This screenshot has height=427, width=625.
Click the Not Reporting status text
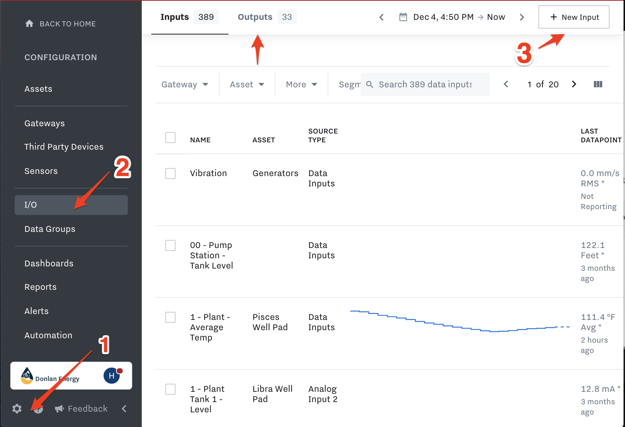[x=599, y=201]
